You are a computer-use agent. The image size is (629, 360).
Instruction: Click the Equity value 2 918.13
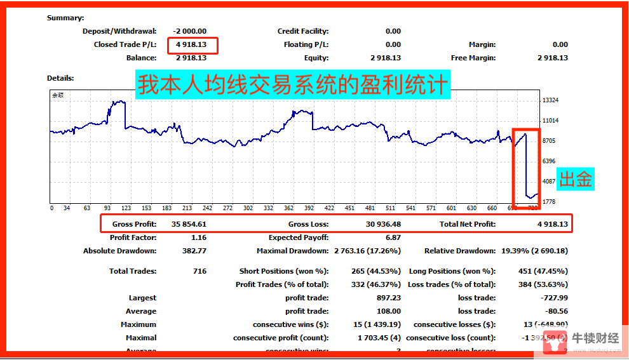pos(386,58)
